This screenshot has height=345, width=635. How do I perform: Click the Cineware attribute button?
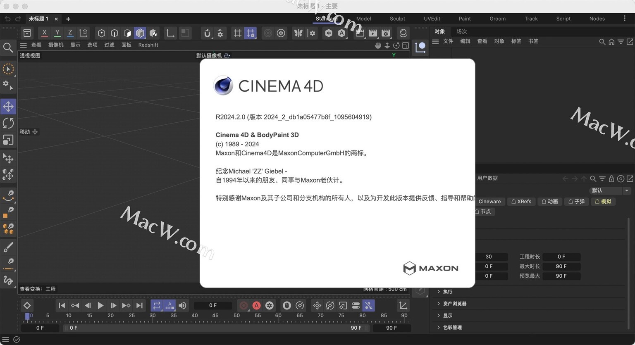click(489, 202)
